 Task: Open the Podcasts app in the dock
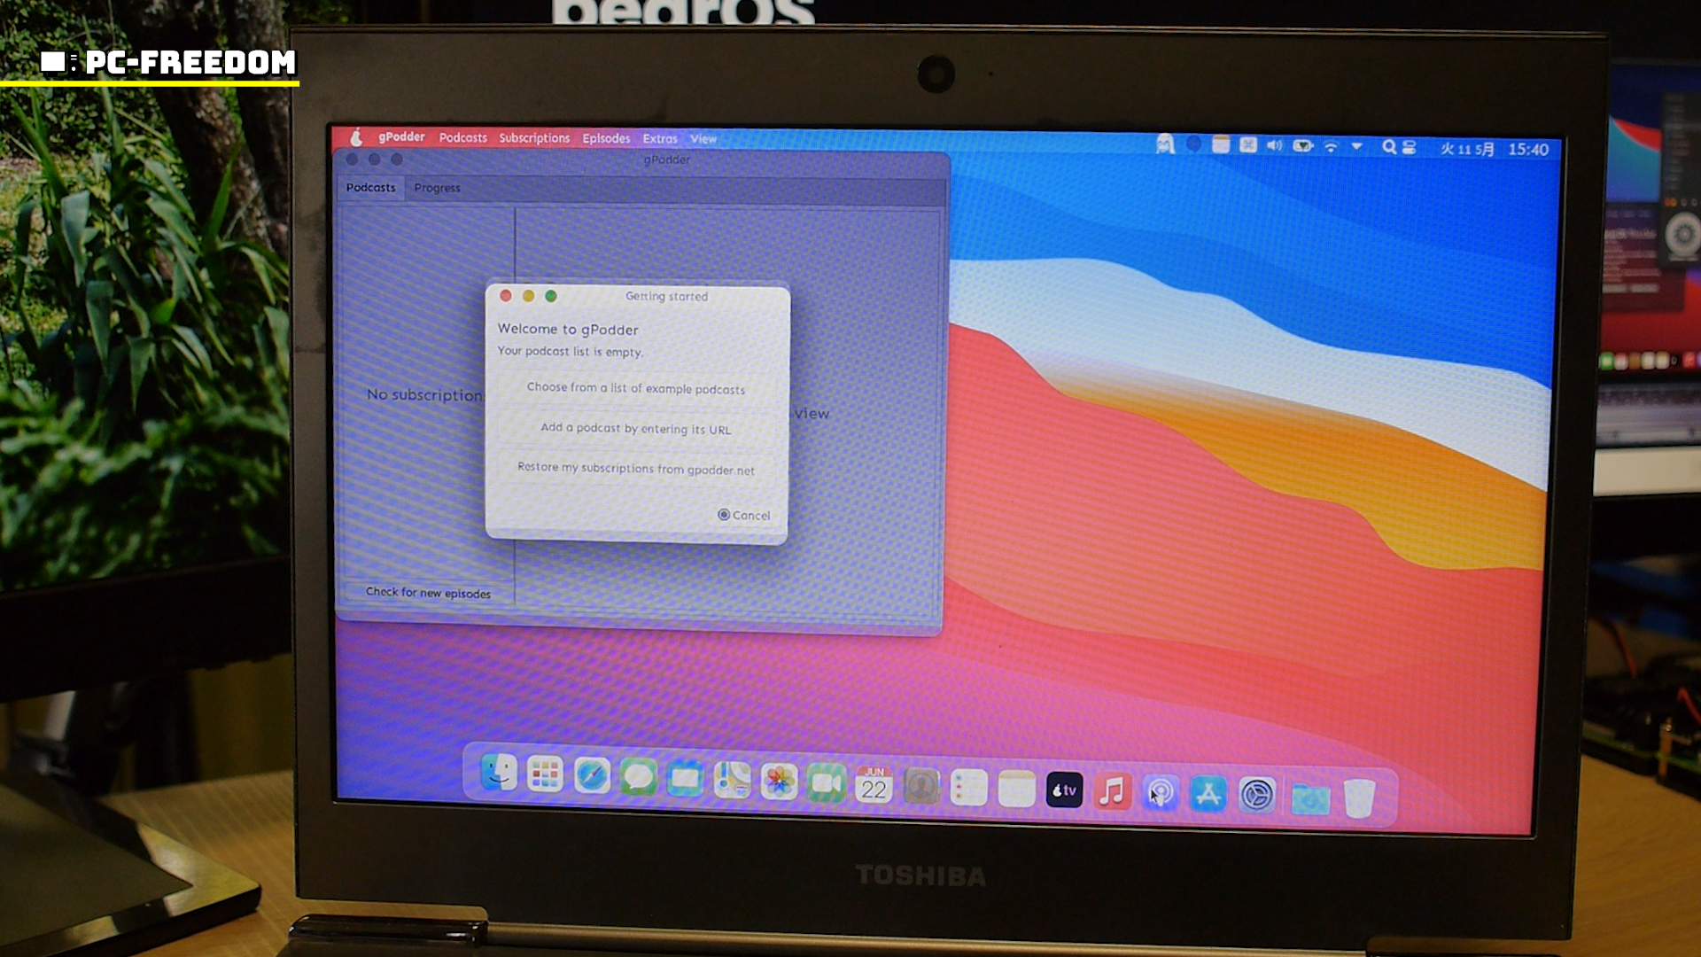coord(1161,792)
